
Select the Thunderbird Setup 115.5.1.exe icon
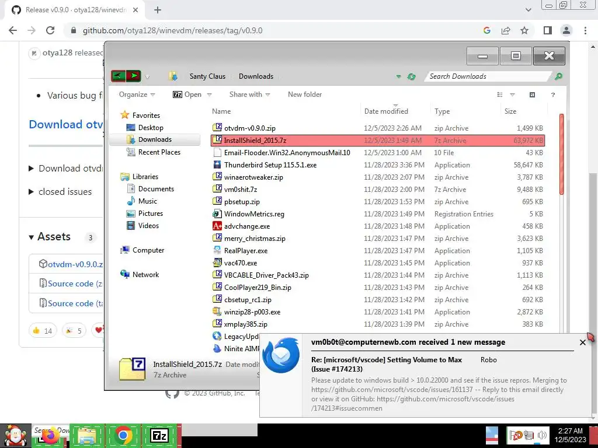(217, 164)
